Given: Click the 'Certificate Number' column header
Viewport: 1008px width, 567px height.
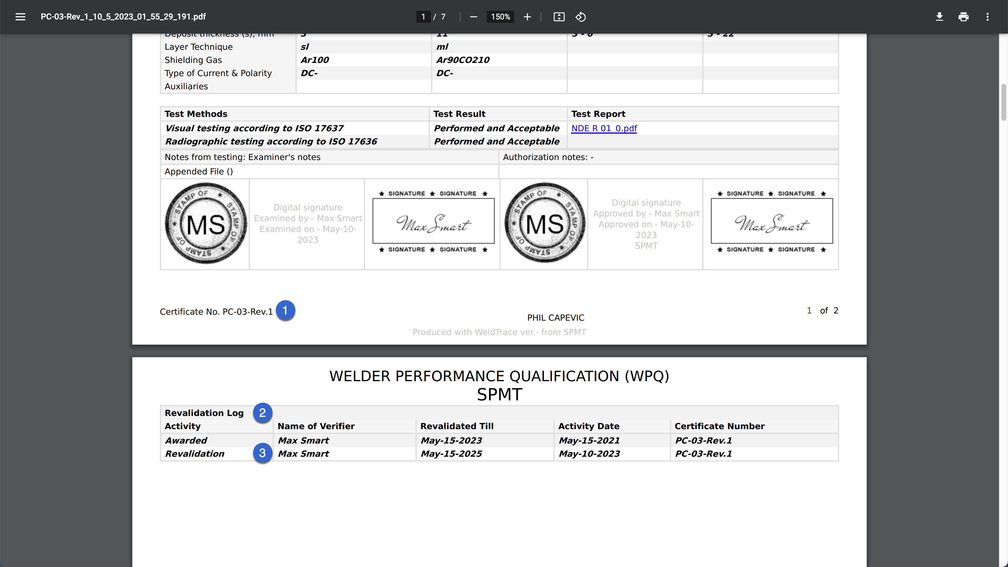Looking at the screenshot, I should (x=719, y=426).
